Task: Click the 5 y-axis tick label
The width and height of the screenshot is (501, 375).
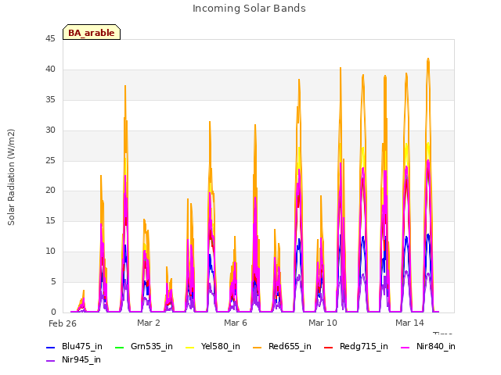Action: [x=53, y=281]
